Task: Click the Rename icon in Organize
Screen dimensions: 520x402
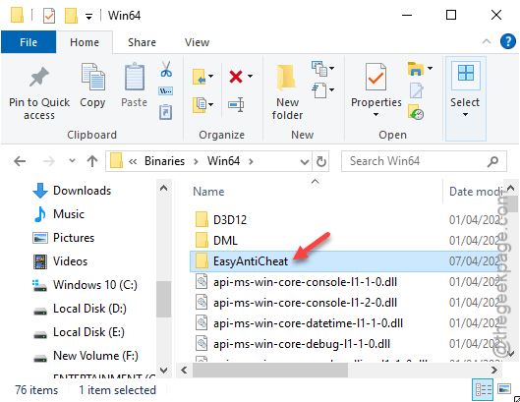Action: coord(236,105)
